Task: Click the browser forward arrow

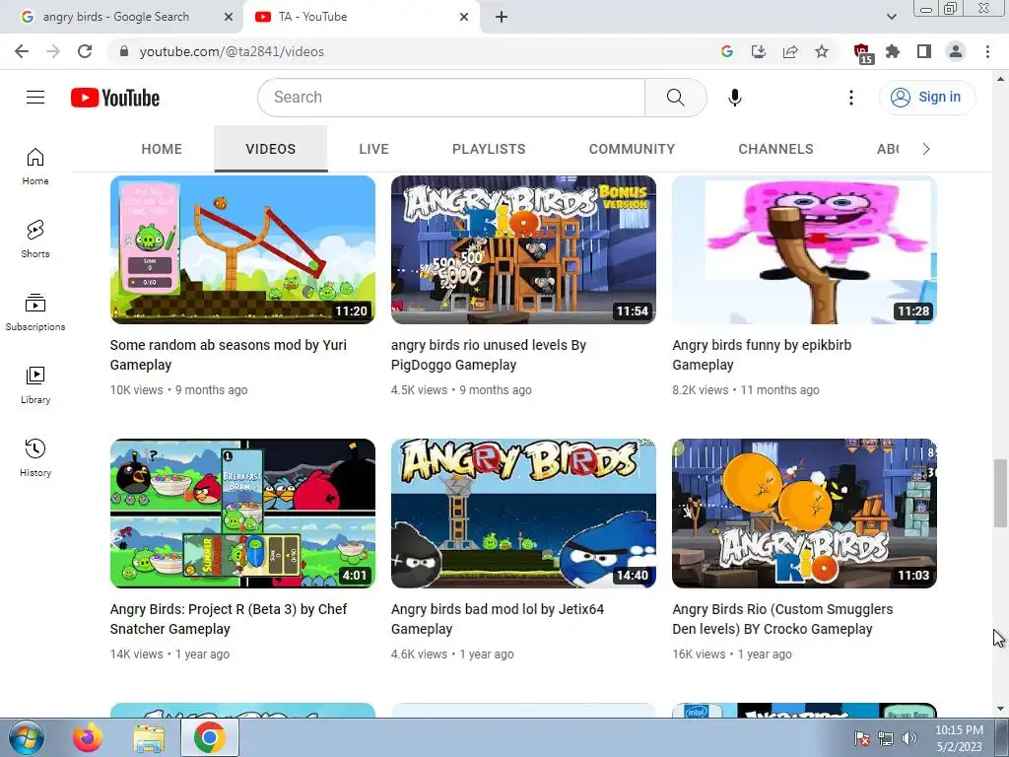Action: [53, 51]
